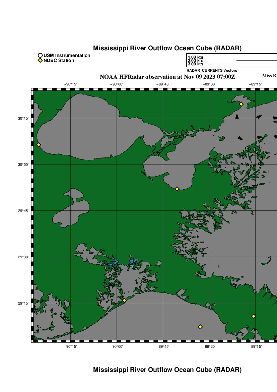Viewport: 277px width, 392px height.
Task: Click the upward-pointing current vector arrow
Action: tap(237, 116)
